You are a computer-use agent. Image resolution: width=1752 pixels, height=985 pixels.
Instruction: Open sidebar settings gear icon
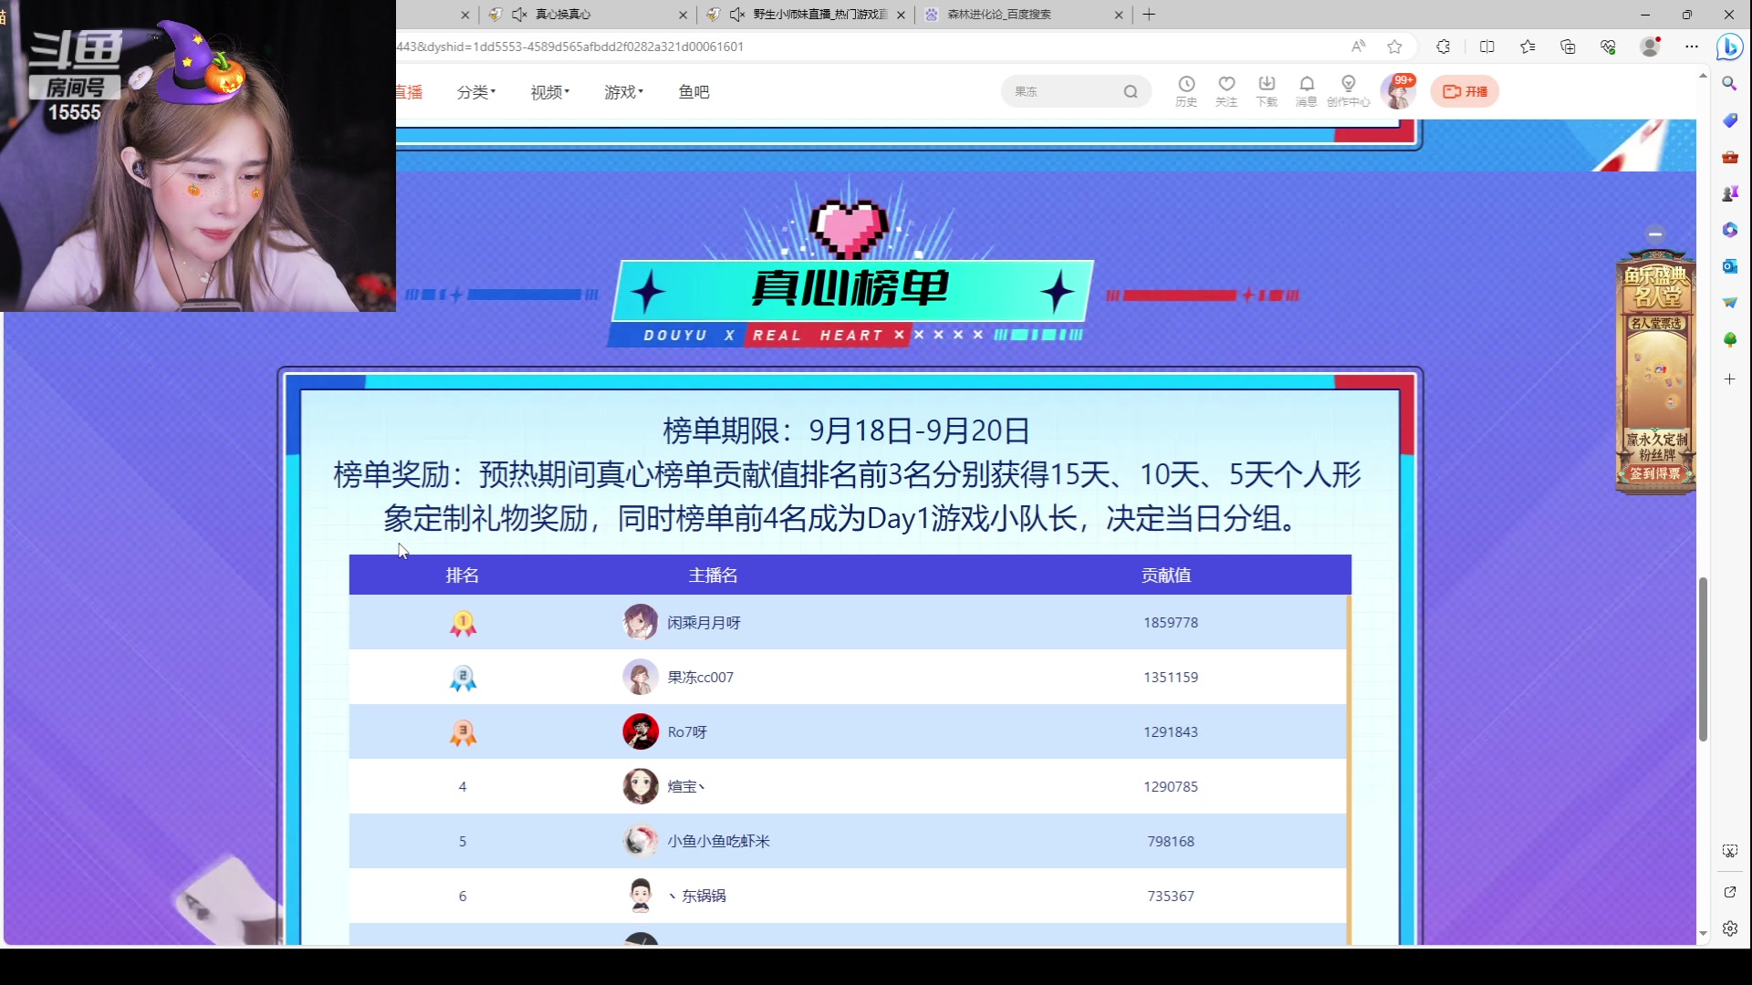point(1729,928)
